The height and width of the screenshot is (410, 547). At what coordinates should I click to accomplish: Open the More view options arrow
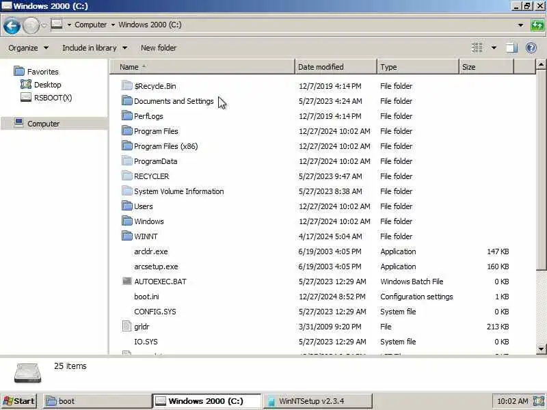tap(494, 48)
